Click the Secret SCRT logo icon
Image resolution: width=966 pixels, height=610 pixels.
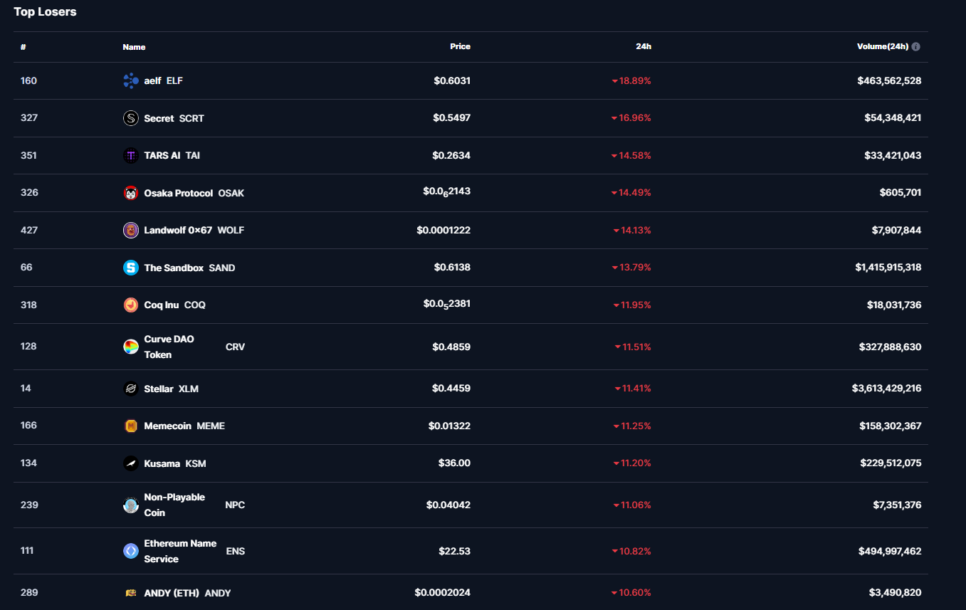click(x=131, y=118)
